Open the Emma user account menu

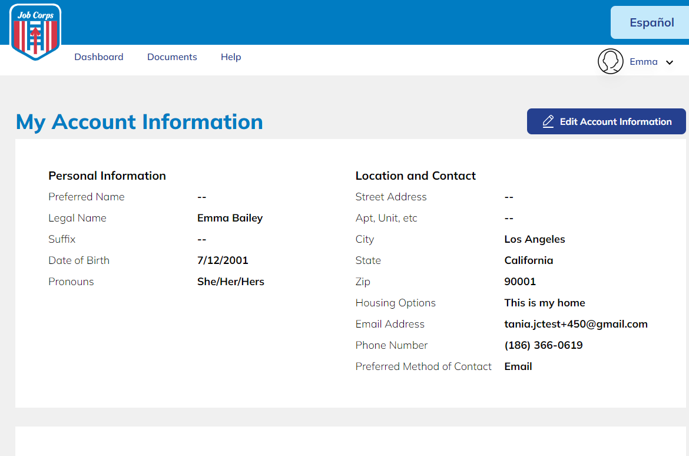(x=643, y=62)
